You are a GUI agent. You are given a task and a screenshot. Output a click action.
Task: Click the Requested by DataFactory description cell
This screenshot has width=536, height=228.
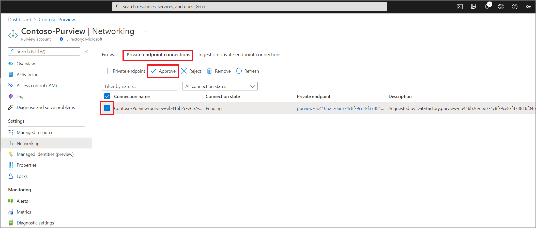(462, 108)
